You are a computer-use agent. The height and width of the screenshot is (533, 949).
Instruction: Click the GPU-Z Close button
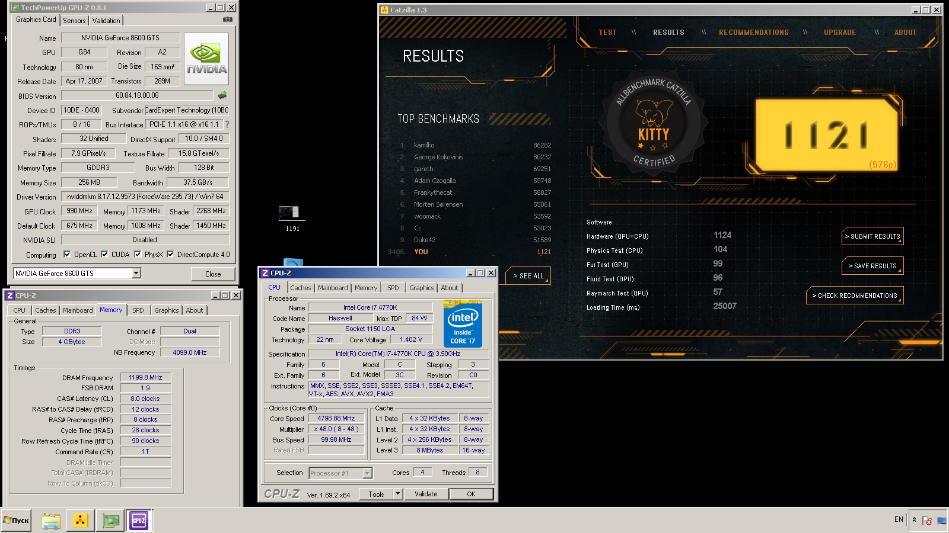tap(213, 274)
